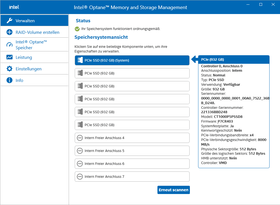
Task: Click the gauge icon for Intel Optane Speicher
Action: point(9,45)
